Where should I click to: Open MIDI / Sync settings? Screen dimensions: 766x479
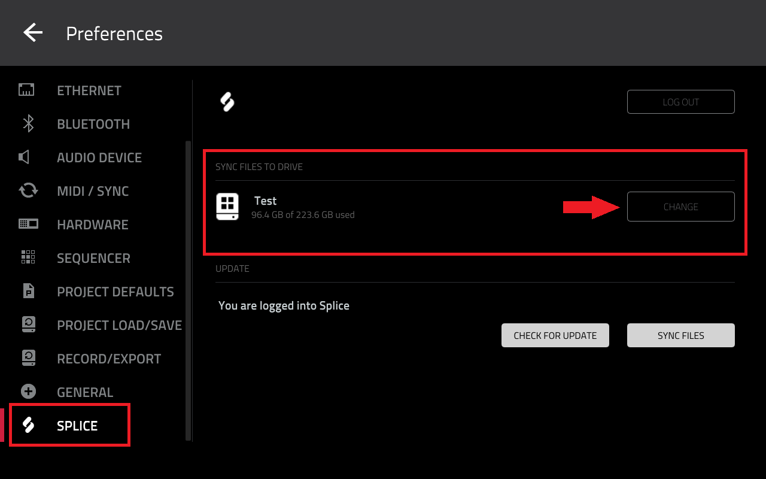click(x=93, y=191)
